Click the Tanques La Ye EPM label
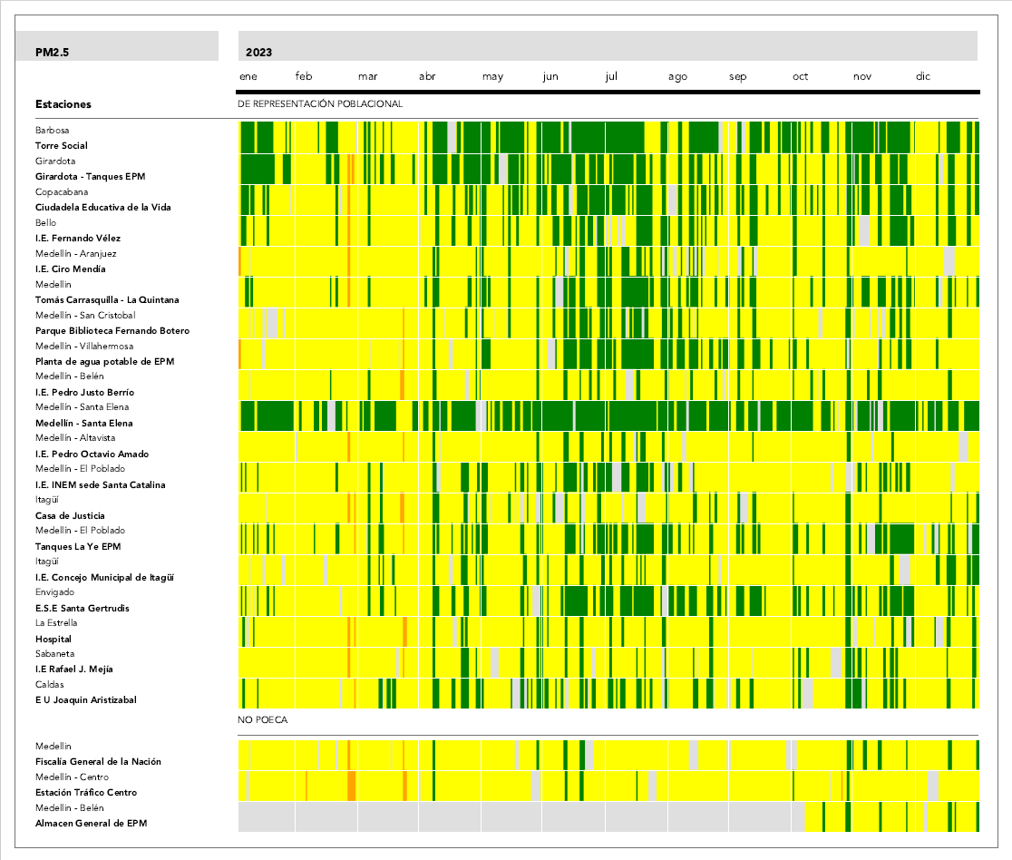Viewport: 1012px width, 860px height. (x=78, y=547)
